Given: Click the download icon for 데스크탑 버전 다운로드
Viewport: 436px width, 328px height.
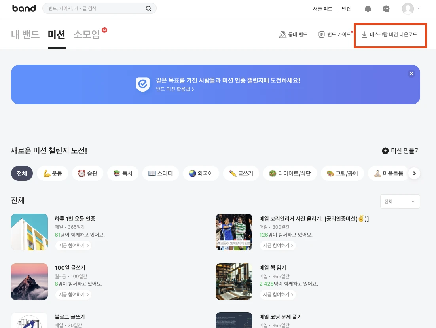Looking at the screenshot, I should tap(364, 35).
